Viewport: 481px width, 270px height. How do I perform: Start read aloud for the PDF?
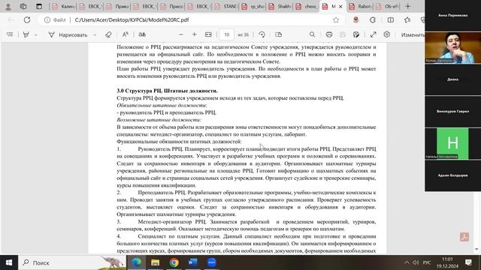(126, 34)
